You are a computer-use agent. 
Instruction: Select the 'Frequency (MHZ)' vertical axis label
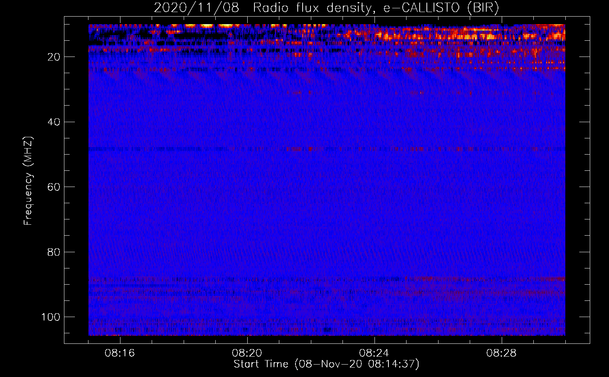[28, 181]
